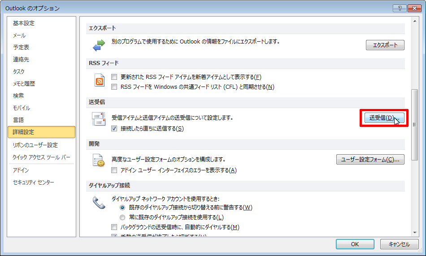Click the キャンセル button

tap(399, 244)
